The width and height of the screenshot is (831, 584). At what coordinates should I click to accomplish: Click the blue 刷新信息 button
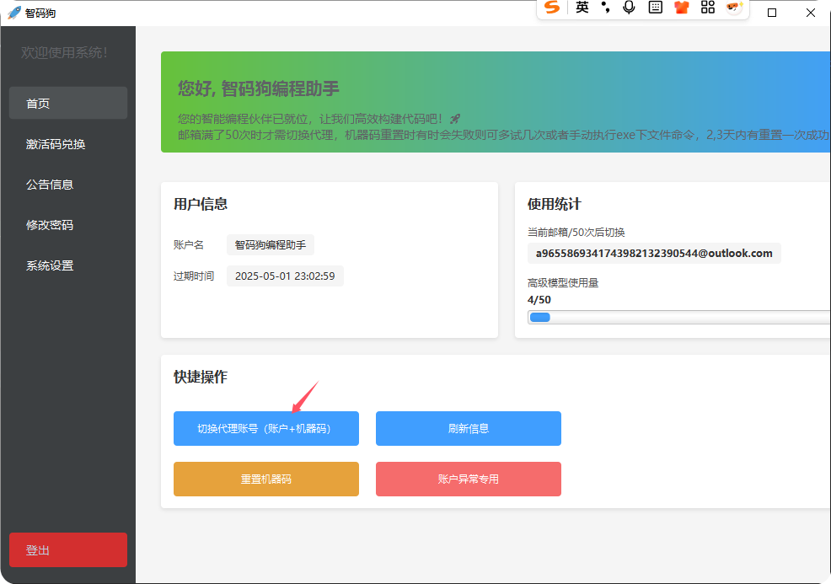(468, 428)
